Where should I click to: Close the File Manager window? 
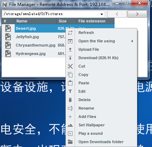tap(139, 3)
